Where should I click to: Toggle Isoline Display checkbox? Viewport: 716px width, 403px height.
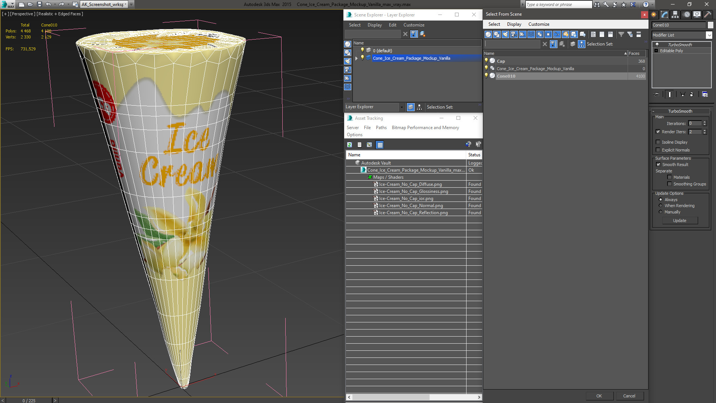pyautogui.click(x=658, y=142)
